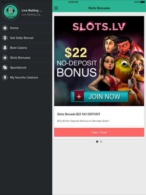Open the Get Daily Bonus! menu item
Image resolution: width=146 pixels, height=195 pixels.
tap(26, 38)
